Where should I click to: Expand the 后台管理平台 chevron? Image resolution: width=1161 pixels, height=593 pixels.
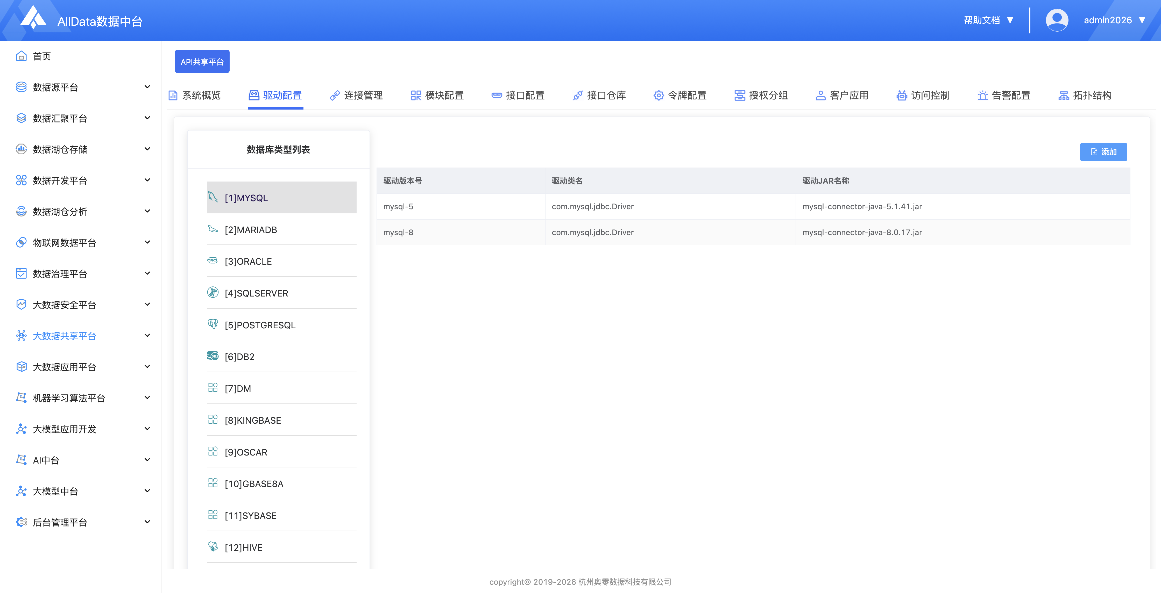tap(147, 522)
